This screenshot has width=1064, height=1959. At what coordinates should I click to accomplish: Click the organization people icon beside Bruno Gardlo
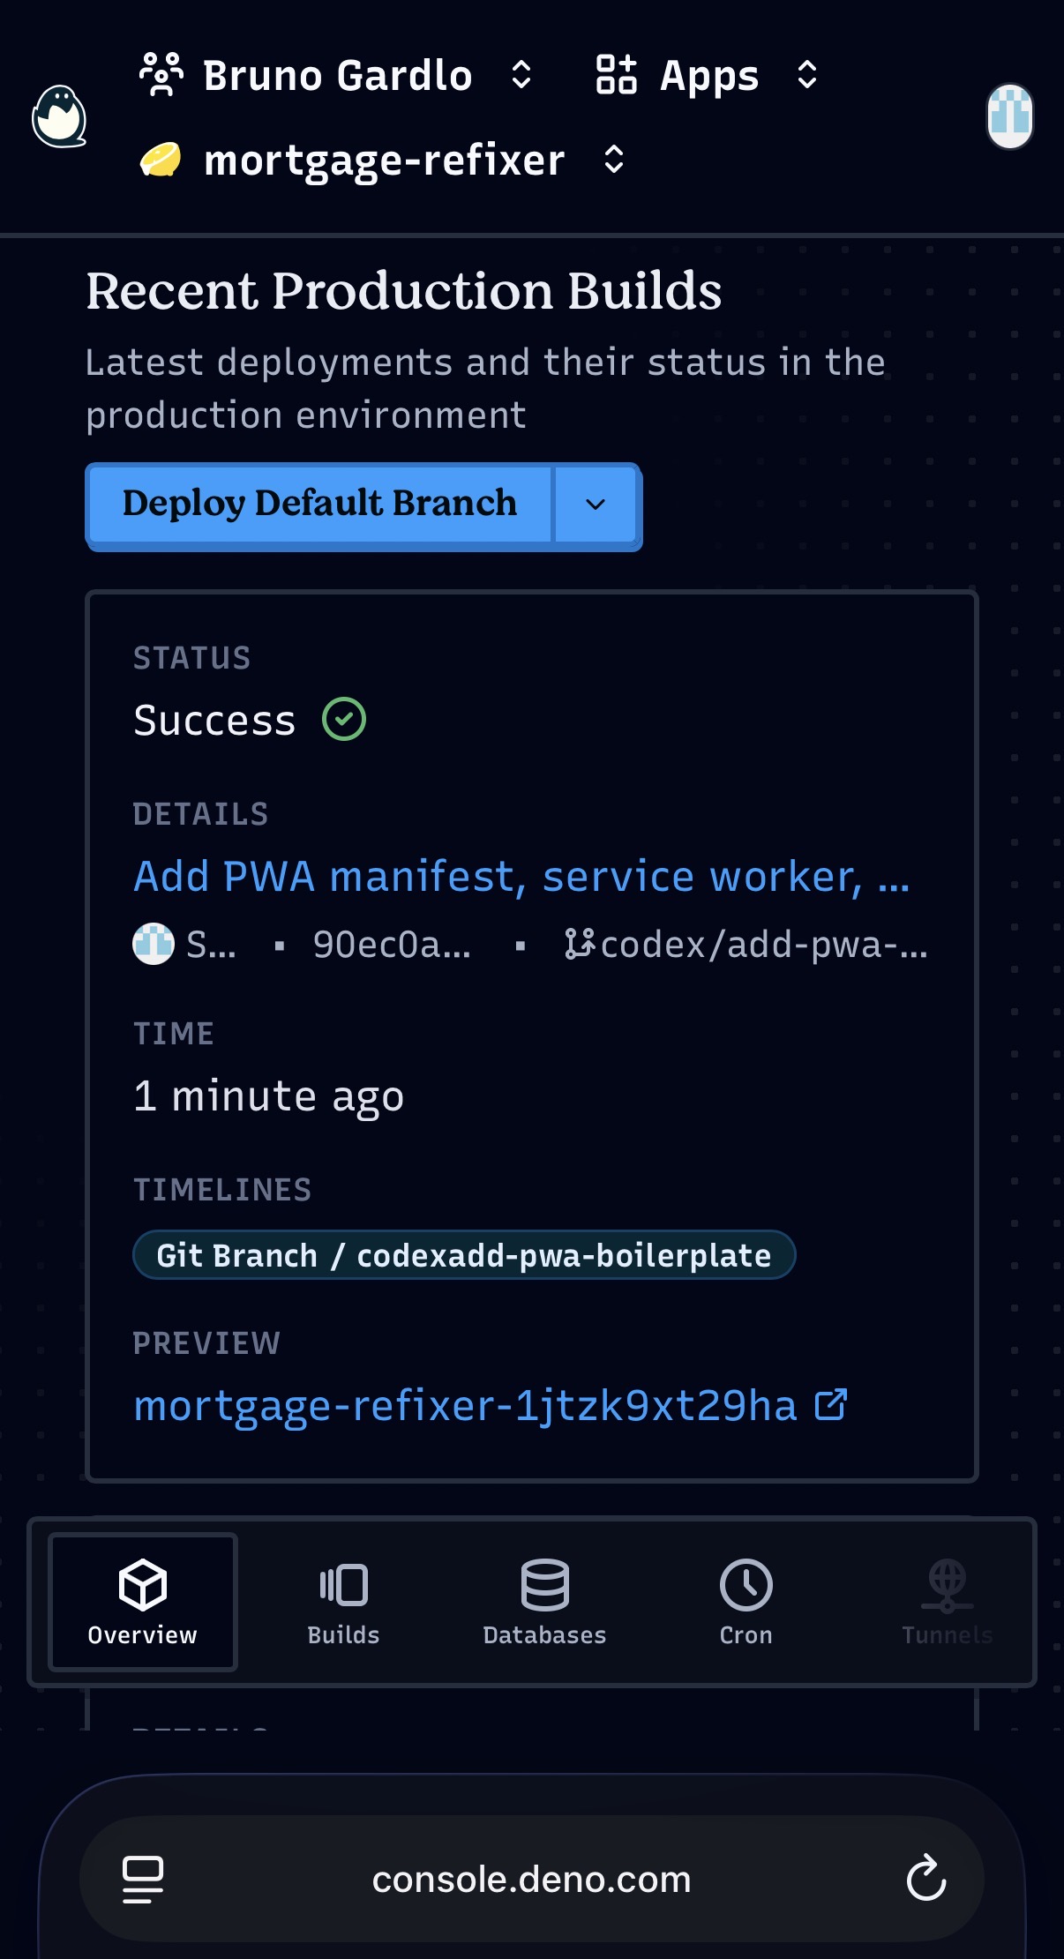tap(161, 75)
